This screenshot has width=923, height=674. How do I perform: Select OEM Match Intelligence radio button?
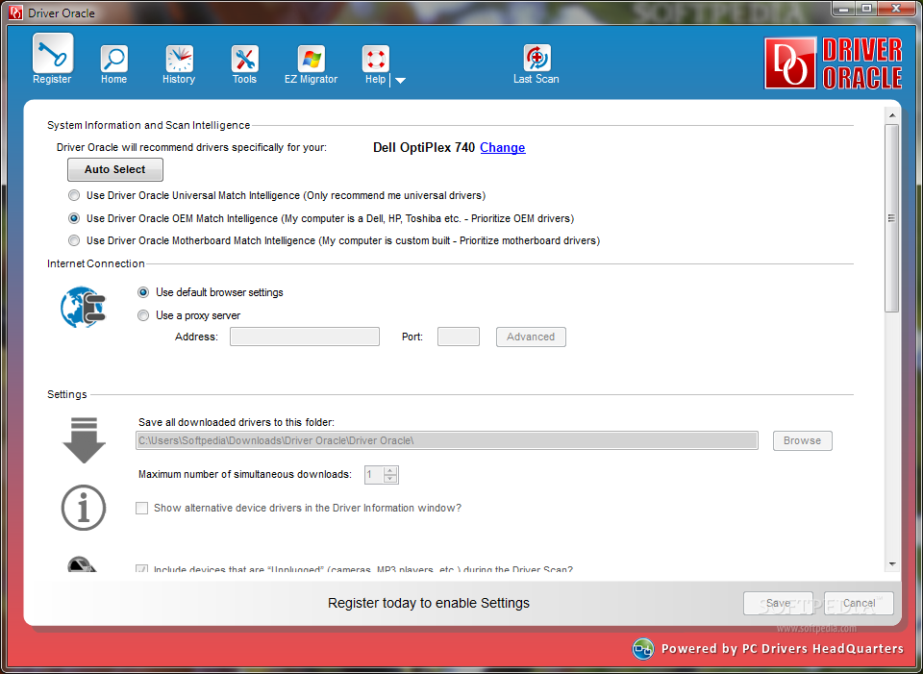tap(74, 218)
